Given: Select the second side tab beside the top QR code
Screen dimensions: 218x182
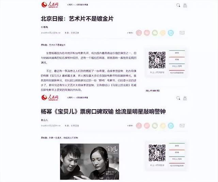Looking at the screenshot, I should pos(177,60).
